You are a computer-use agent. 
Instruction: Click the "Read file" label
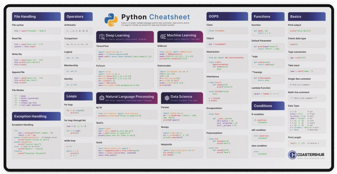[17, 38]
